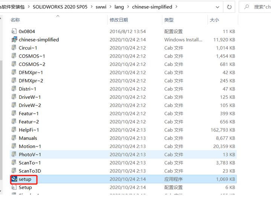Click the 11,920 KB size value
271x203 pixels.
click(224, 40)
